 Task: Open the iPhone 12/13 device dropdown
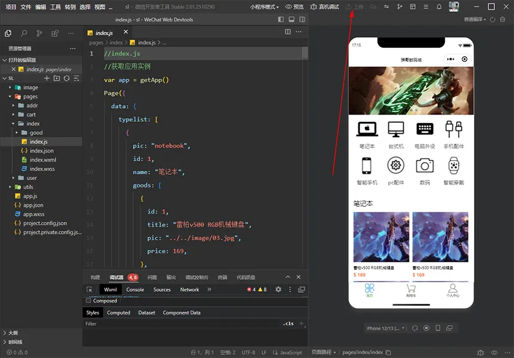[x=385, y=328]
